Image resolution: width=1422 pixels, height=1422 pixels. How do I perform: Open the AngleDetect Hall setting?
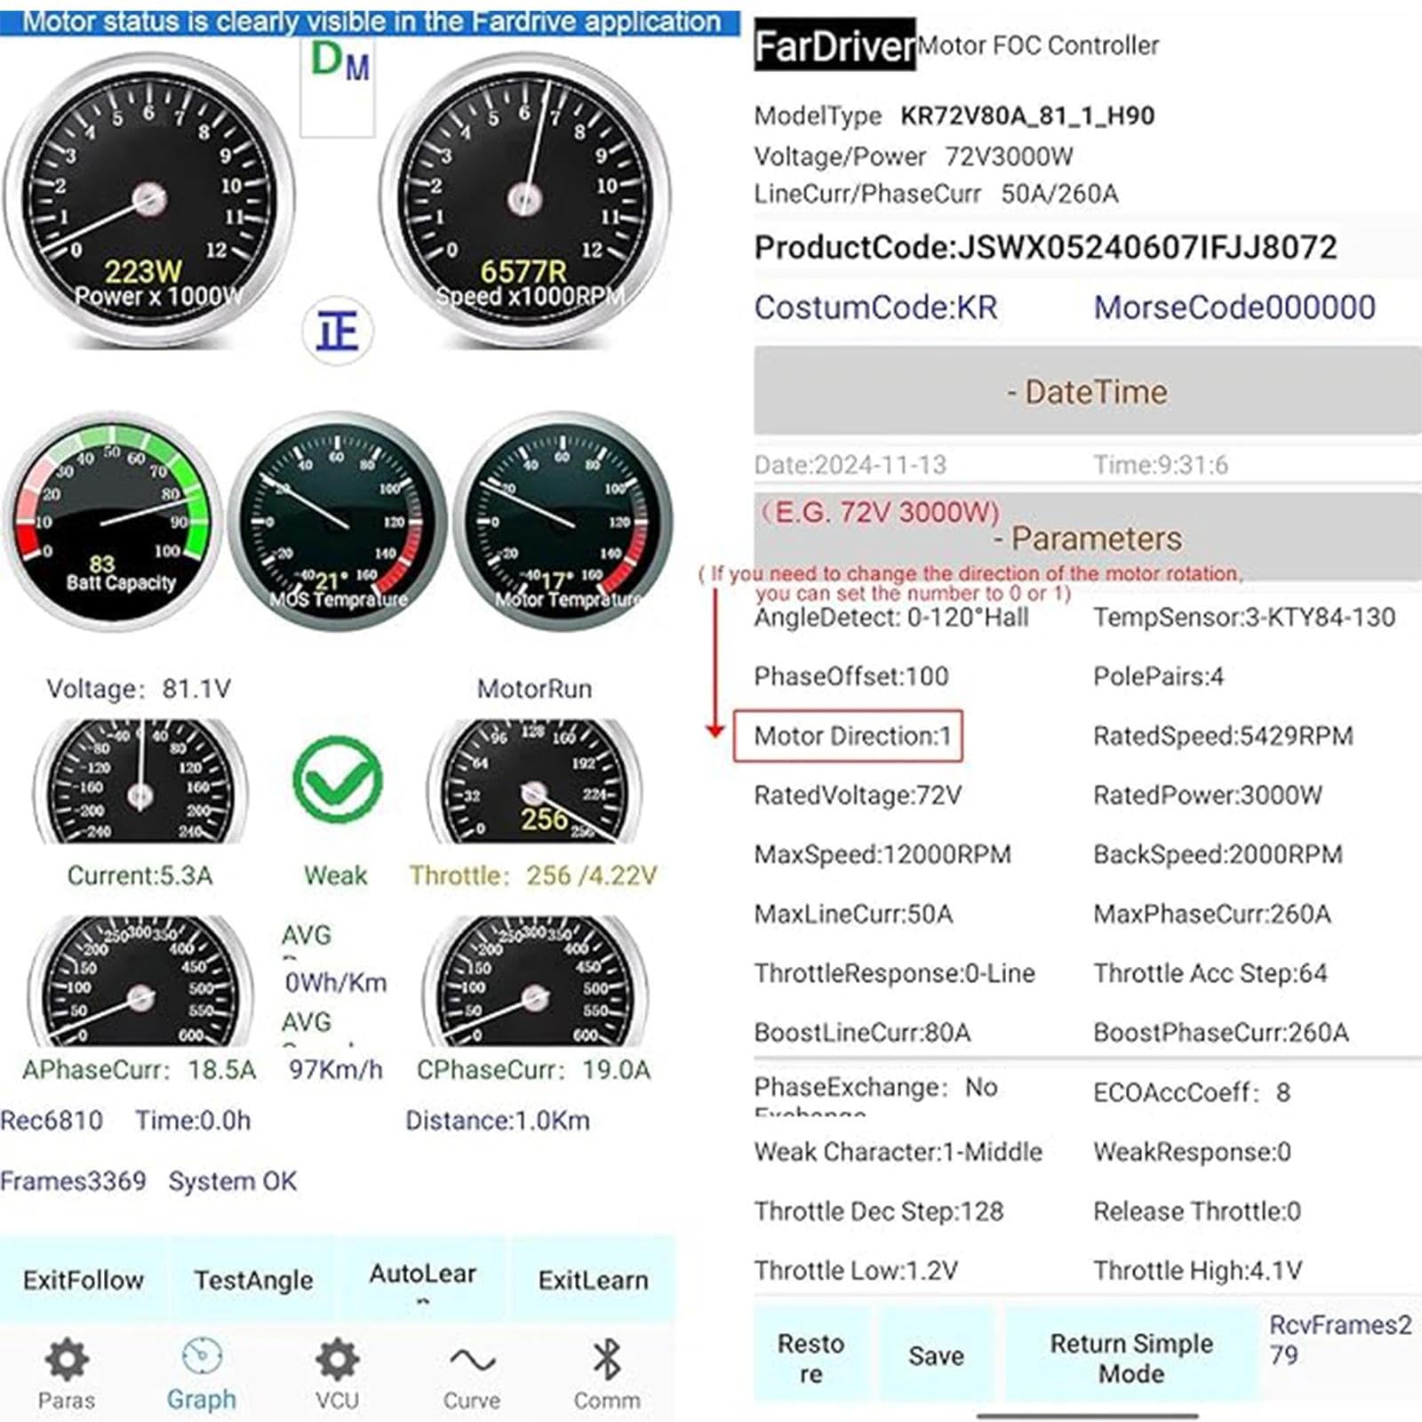[x=891, y=618]
